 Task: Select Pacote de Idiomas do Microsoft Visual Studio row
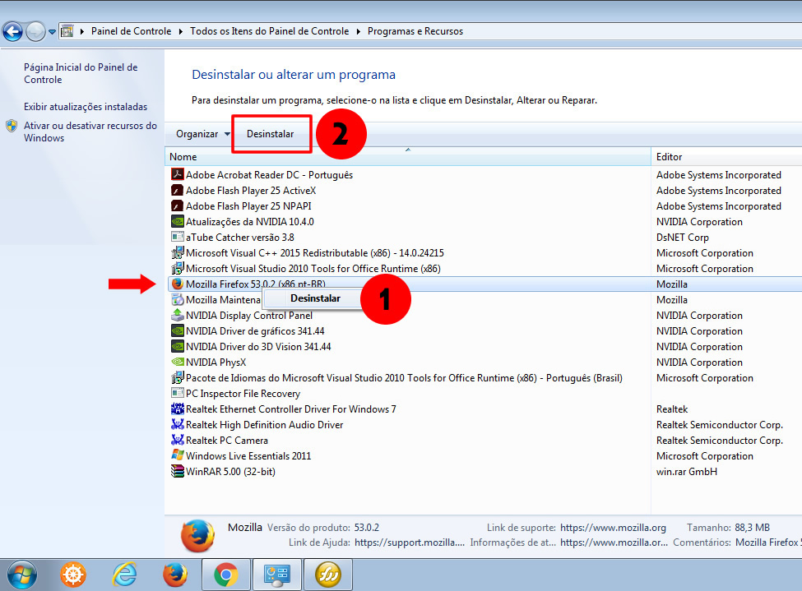[x=404, y=378]
